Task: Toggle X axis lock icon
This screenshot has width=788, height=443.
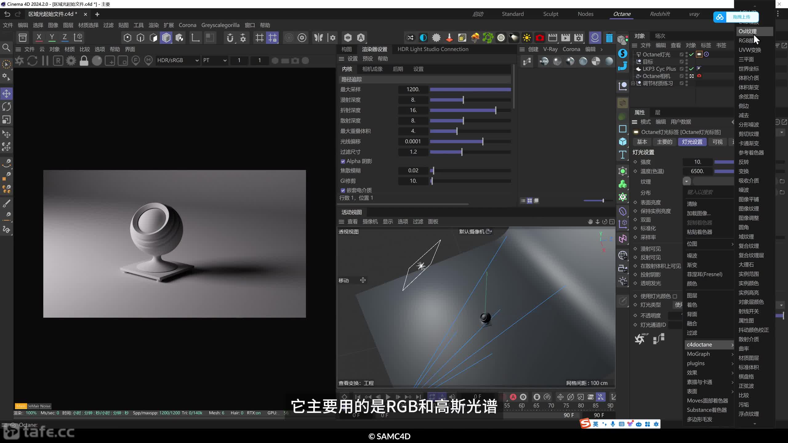Action: pyautogui.click(x=39, y=38)
